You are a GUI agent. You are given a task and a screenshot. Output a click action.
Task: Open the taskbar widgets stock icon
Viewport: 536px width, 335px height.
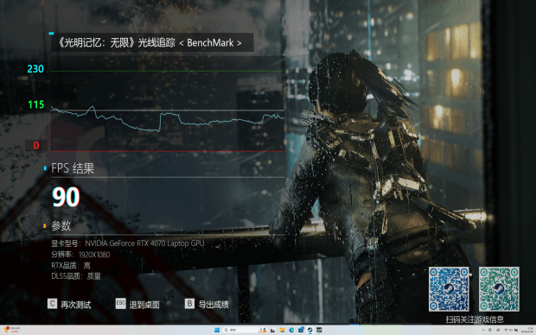point(12,330)
